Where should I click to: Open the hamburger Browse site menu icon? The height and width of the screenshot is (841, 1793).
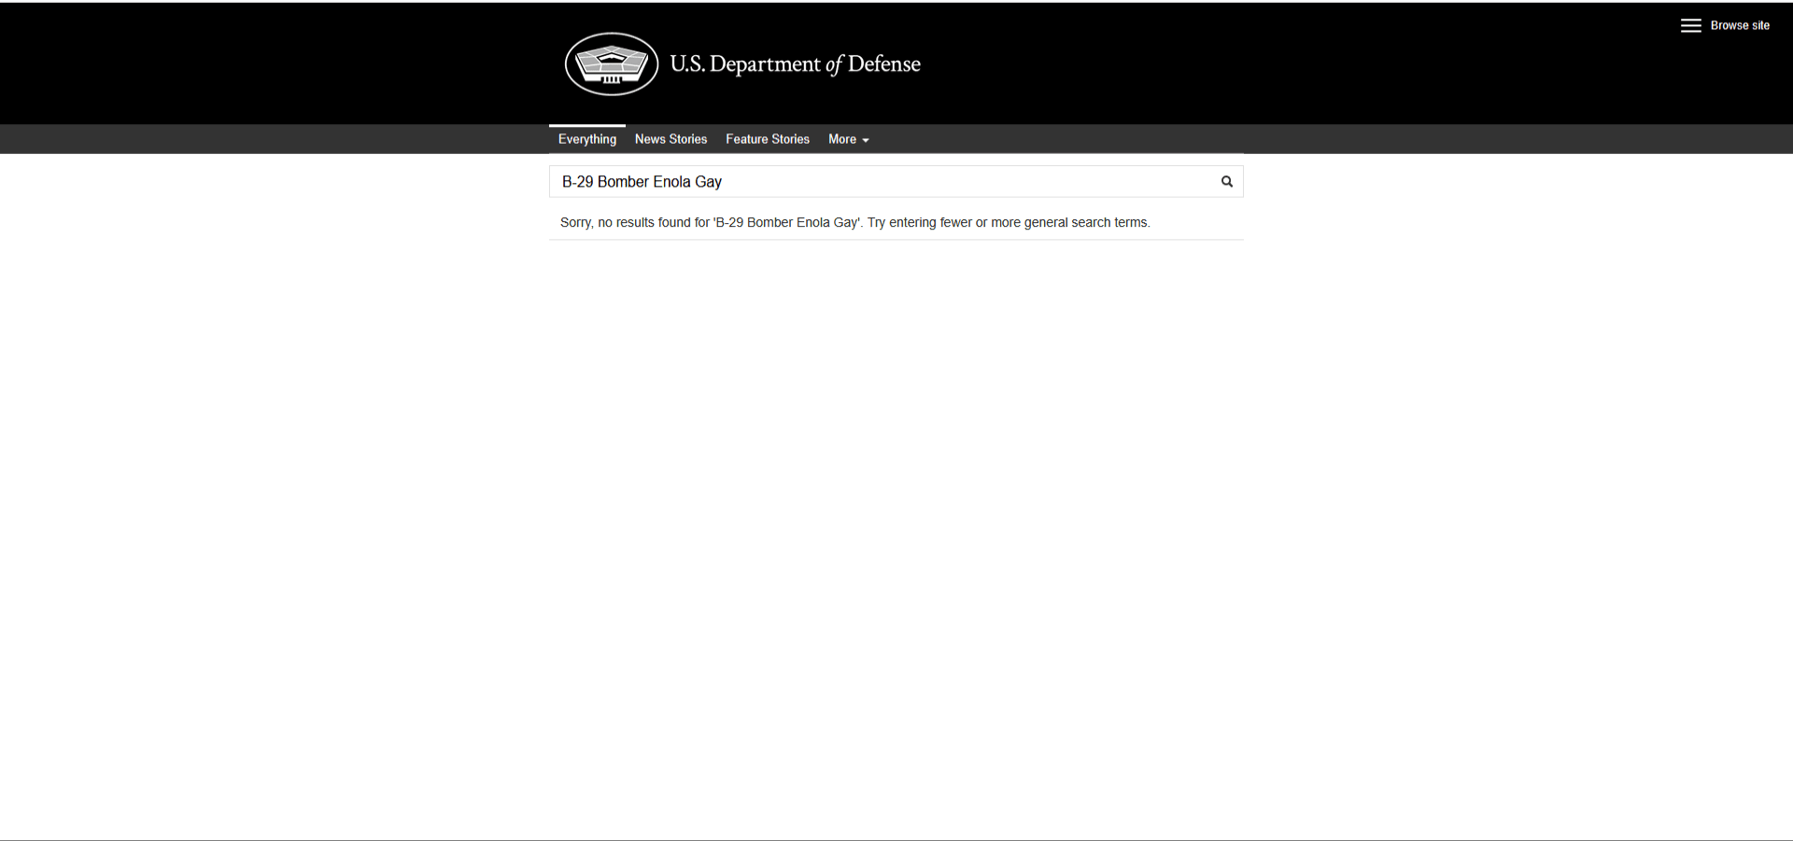[x=1690, y=26]
